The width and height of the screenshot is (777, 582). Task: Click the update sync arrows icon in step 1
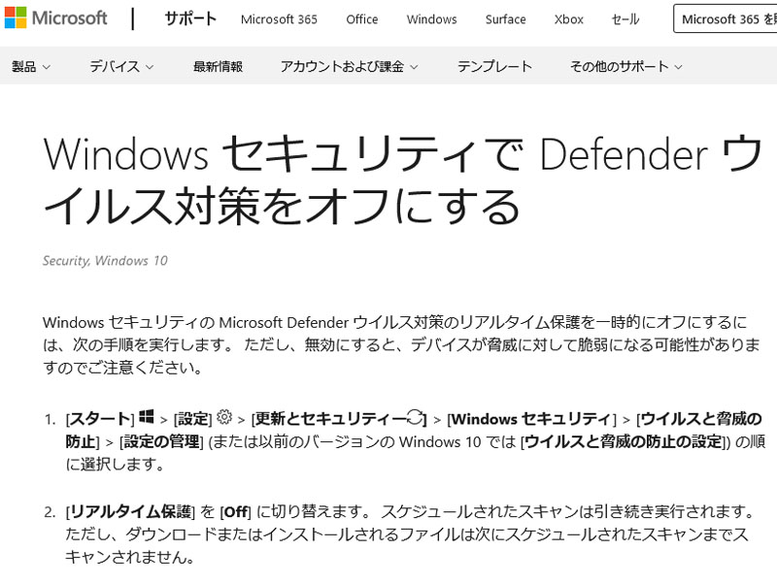coord(416,417)
